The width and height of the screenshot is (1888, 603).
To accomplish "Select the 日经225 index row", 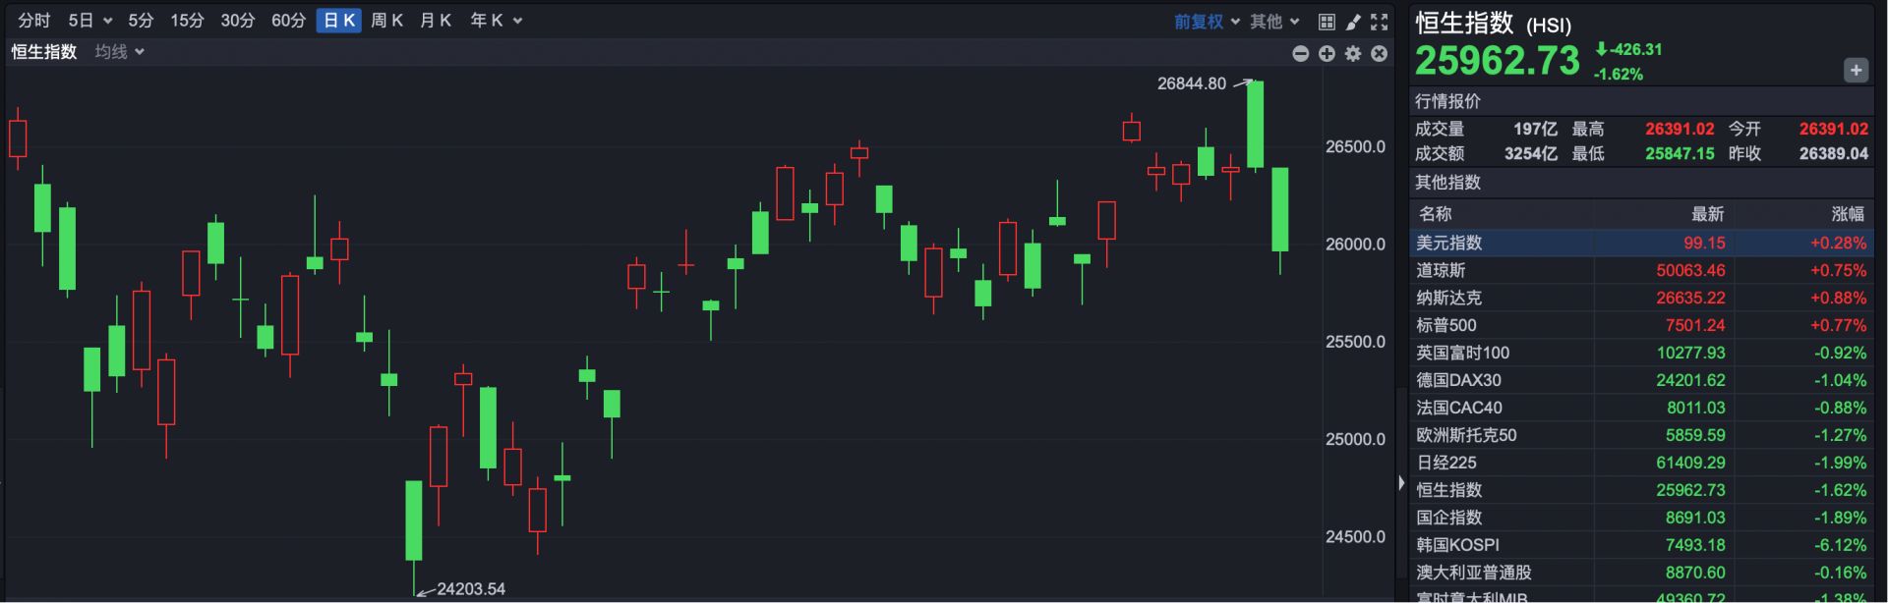I will click(x=1641, y=463).
